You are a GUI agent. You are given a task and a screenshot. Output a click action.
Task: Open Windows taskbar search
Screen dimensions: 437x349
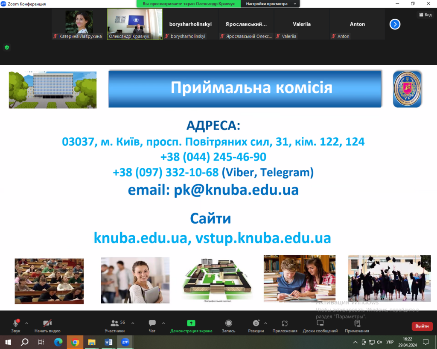pos(24,342)
